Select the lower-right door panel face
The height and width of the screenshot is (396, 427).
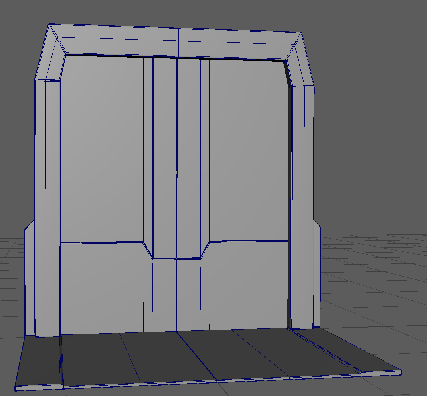tap(248, 286)
